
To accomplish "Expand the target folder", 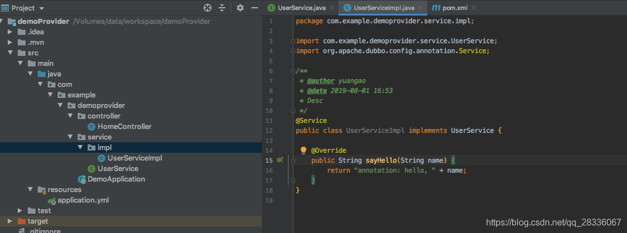I will [10, 221].
